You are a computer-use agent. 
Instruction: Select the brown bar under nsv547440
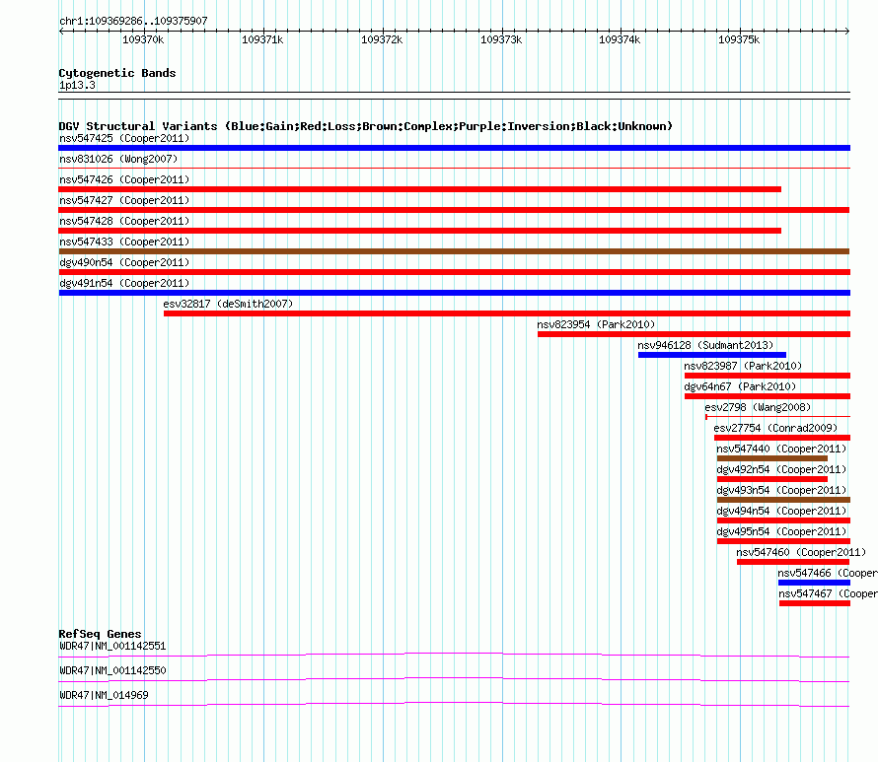coord(771,458)
